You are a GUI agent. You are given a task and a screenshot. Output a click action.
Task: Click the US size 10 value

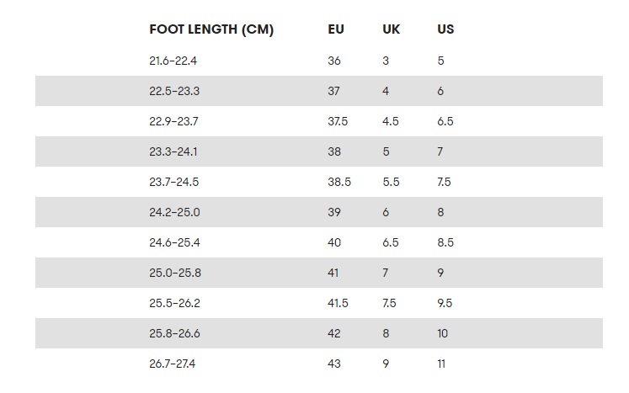pos(442,333)
